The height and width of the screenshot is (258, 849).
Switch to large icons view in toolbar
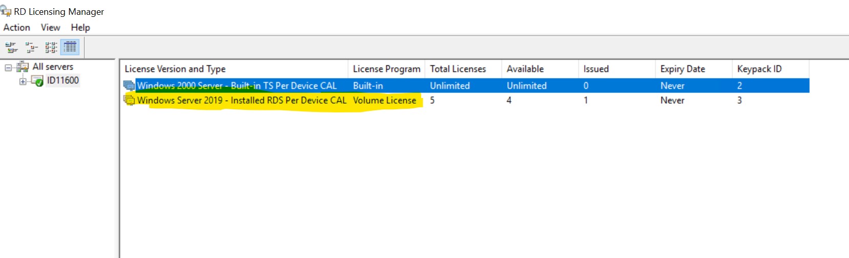click(11, 48)
